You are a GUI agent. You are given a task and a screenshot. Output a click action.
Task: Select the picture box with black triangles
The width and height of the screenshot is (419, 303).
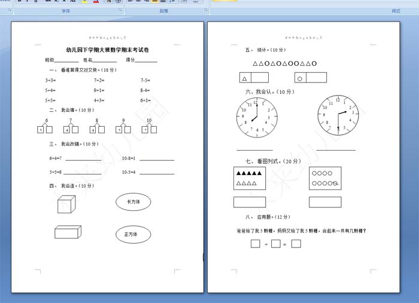tap(250, 179)
